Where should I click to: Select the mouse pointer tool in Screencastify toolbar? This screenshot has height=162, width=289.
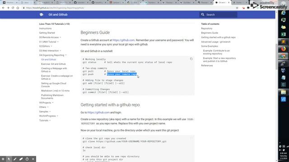click(x=9, y=159)
